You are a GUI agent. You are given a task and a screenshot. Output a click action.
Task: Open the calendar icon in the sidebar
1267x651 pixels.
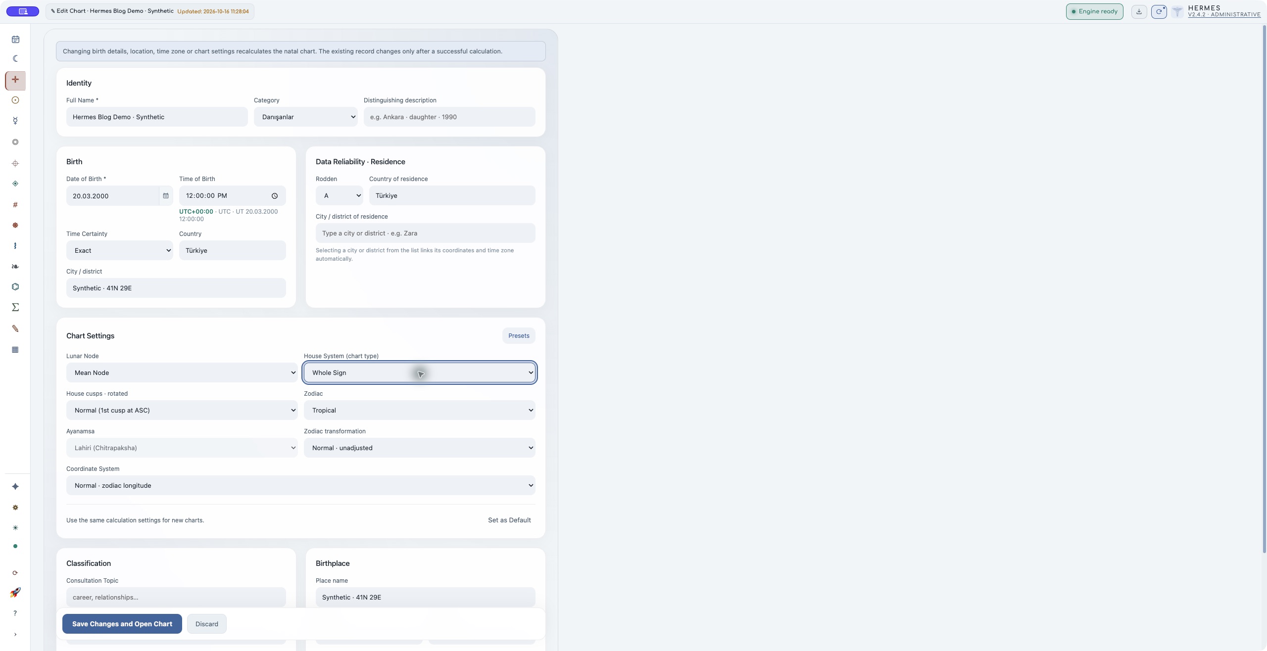coord(15,39)
